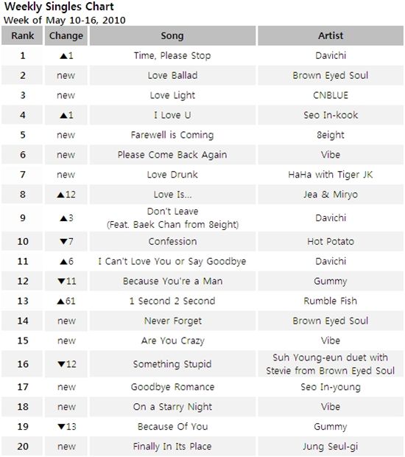Click the Rank column header
This screenshot has height=457, width=405.
coord(22,35)
